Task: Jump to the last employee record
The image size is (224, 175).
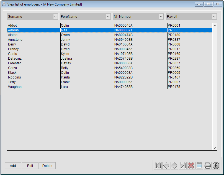Action: click(x=182, y=166)
